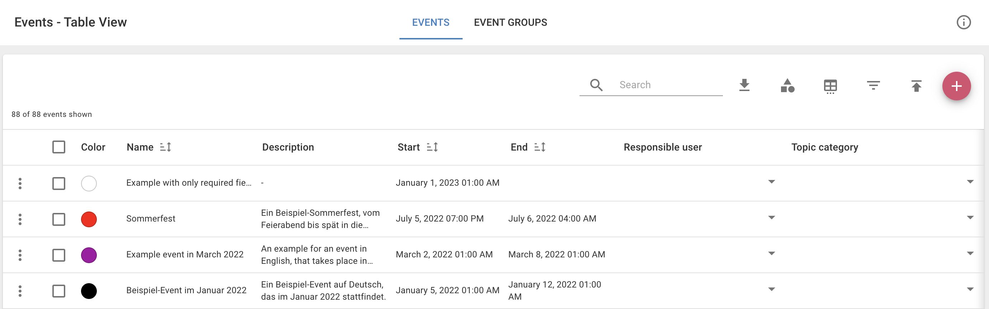Click the End column header label
This screenshot has width=989, height=309.
(519, 147)
